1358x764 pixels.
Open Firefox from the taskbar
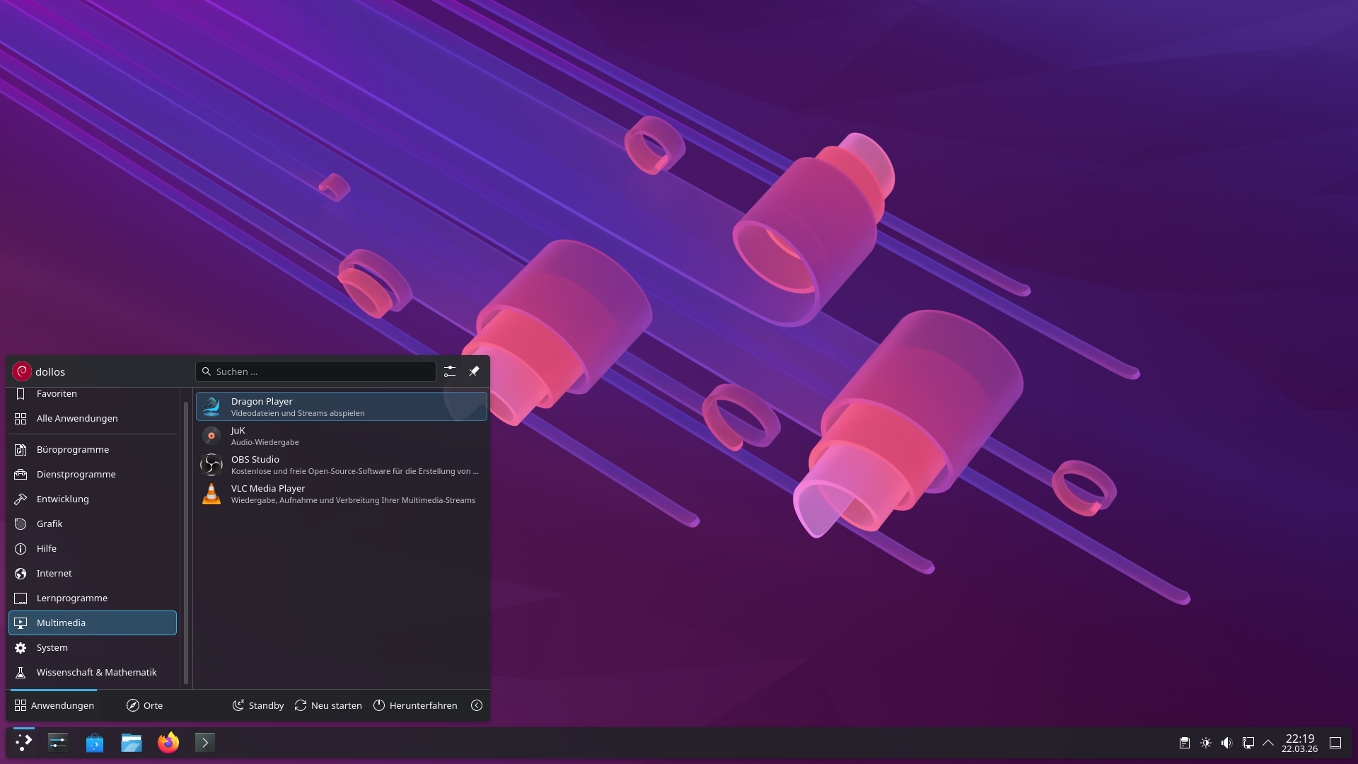(168, 743)
